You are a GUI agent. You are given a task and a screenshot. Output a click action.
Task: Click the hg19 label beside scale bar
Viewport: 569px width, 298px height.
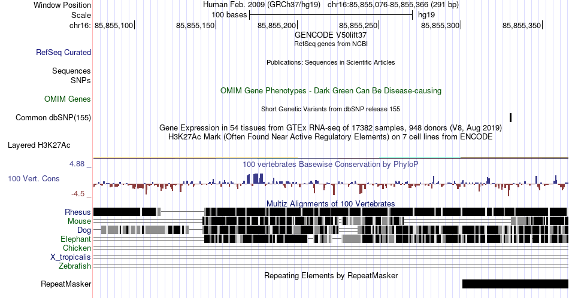426,15
